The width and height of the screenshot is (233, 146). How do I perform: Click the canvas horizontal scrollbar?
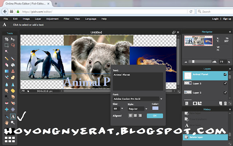point(118,91)
